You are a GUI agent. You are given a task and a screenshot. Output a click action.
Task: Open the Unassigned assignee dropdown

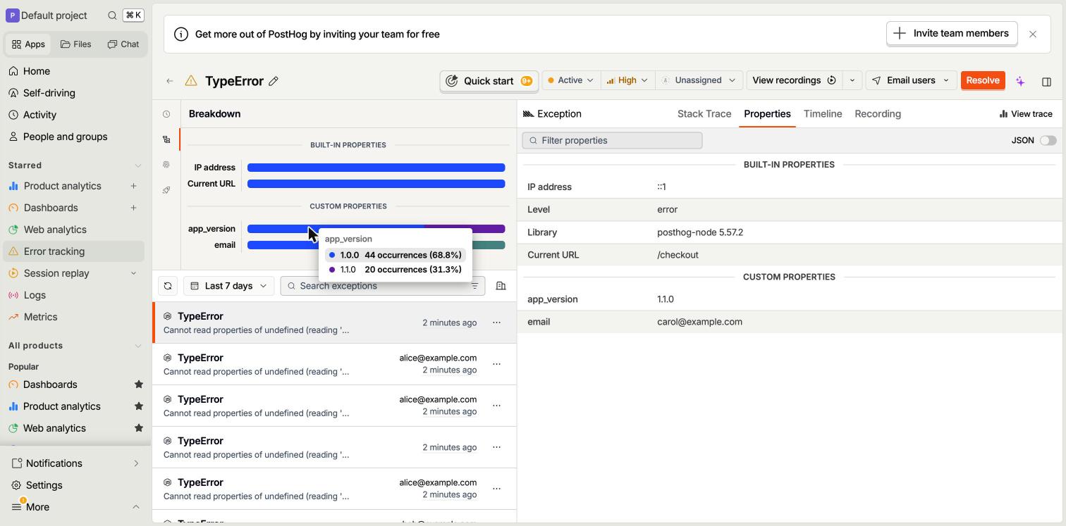(x=699, y=80)
